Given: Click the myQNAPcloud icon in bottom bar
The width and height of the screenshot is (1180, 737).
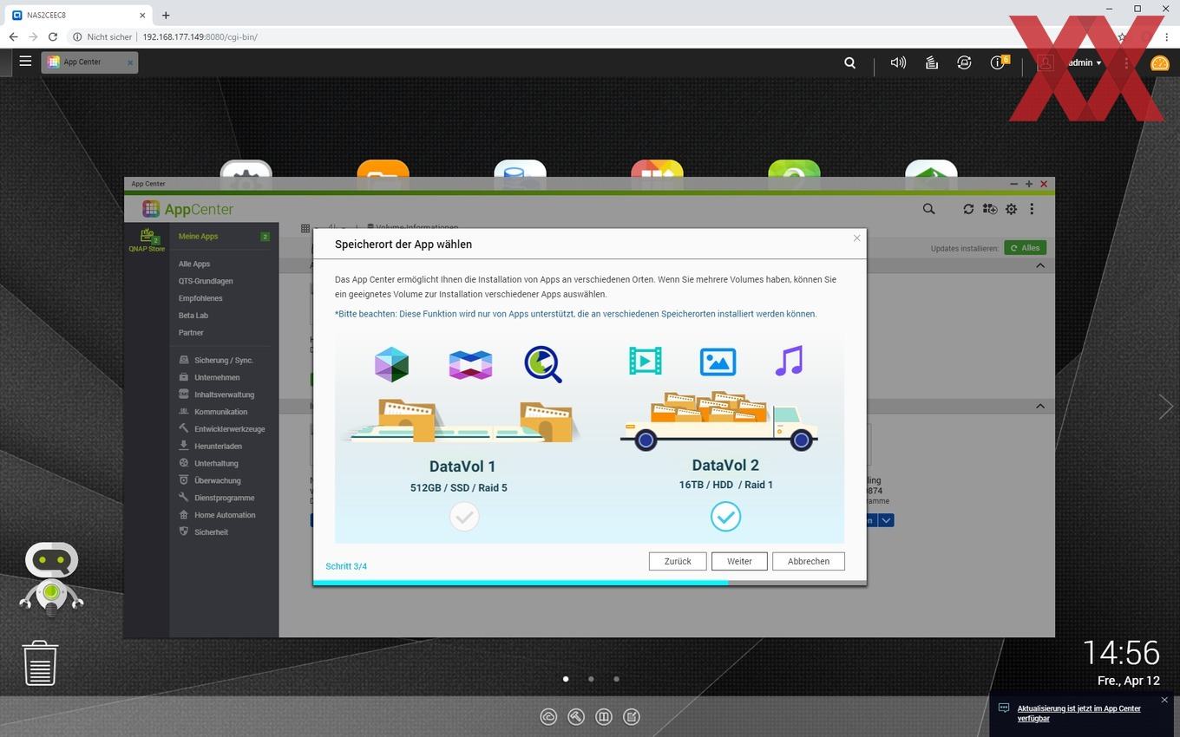Looking at the screenshot, I should 548,716.
